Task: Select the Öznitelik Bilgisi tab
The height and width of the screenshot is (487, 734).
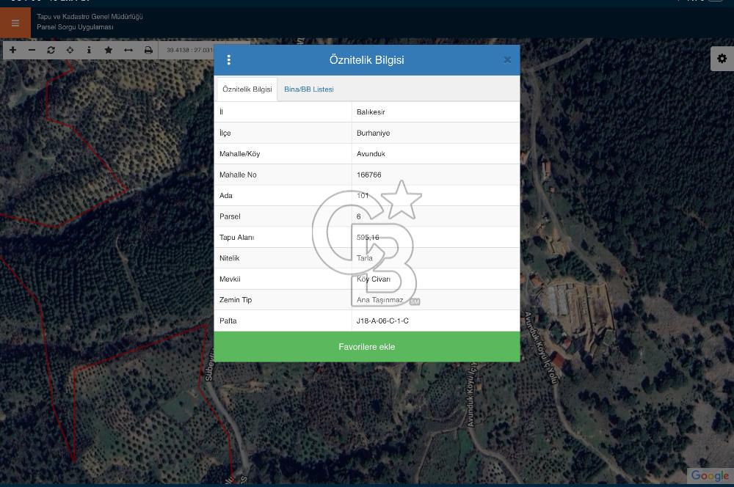Action: [247, 89]
